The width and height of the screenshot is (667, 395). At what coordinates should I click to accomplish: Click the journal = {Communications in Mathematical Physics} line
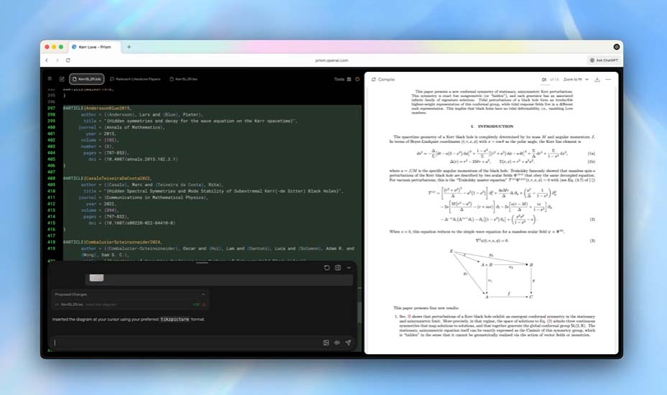coord(143,197)
